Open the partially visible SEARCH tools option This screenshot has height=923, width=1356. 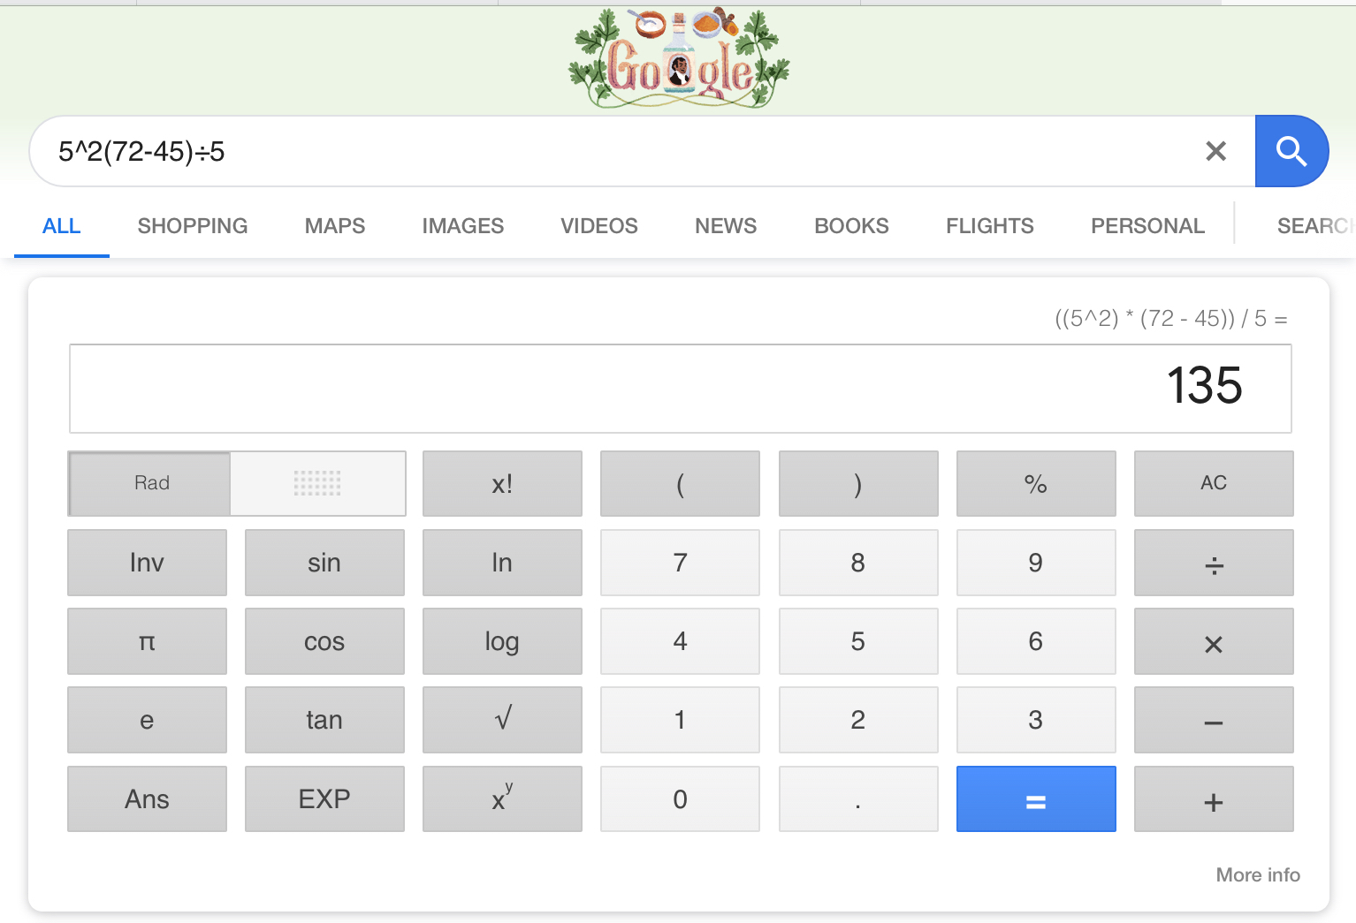point(1316,226)
